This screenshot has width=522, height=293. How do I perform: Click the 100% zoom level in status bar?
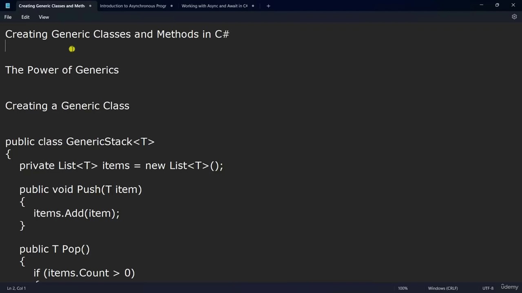point(403,288)
